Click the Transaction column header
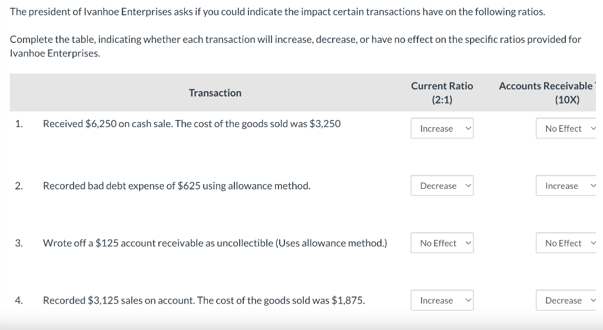Screen dimensions: 603x330 coord(215,93)
